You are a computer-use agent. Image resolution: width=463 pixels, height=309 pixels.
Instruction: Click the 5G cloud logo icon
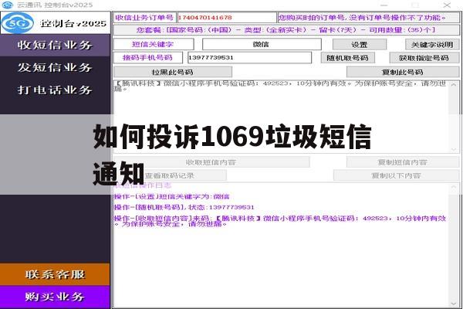pos(18,22)
